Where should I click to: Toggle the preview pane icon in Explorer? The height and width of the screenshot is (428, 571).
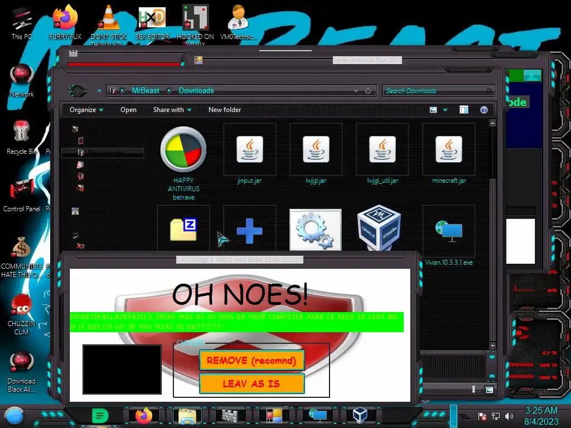point(464,110)
